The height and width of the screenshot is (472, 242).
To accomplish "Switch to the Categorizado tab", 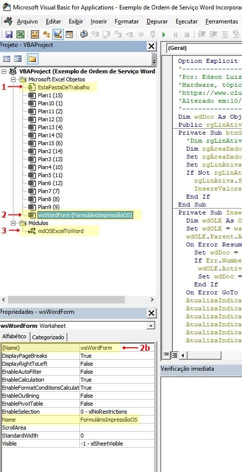I will (x=48, y=337).
